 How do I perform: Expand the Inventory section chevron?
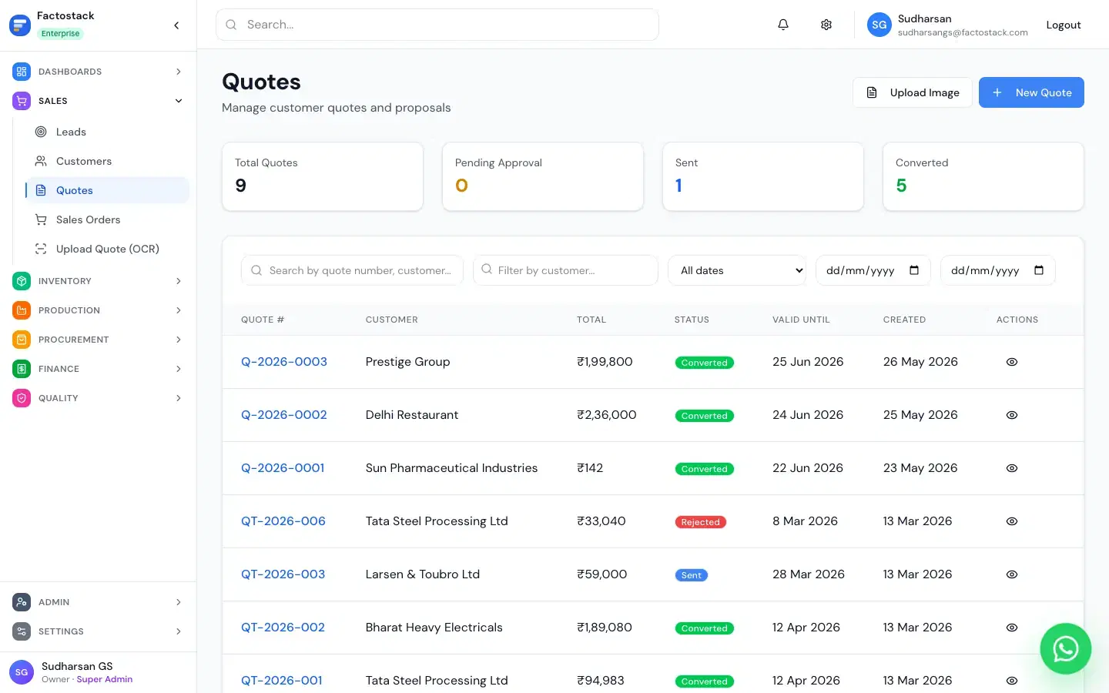pyautogui.click(x=179, y=281)
